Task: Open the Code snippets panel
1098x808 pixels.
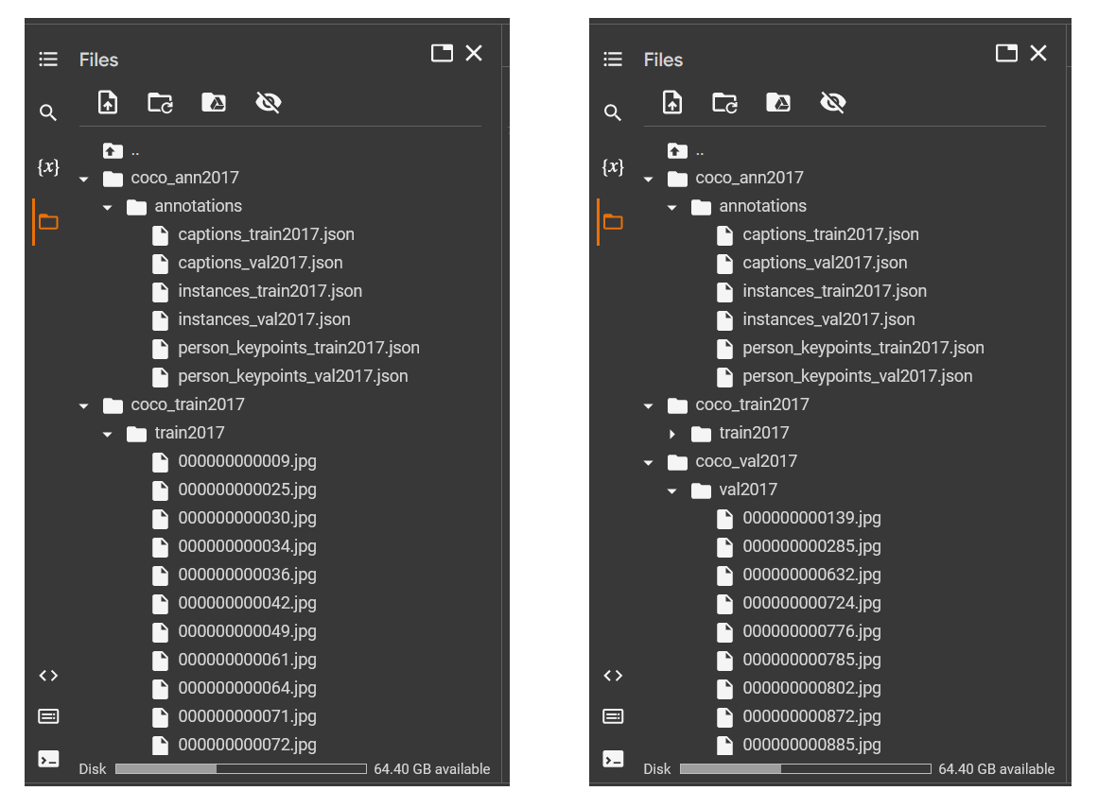Action: point(48,675)
